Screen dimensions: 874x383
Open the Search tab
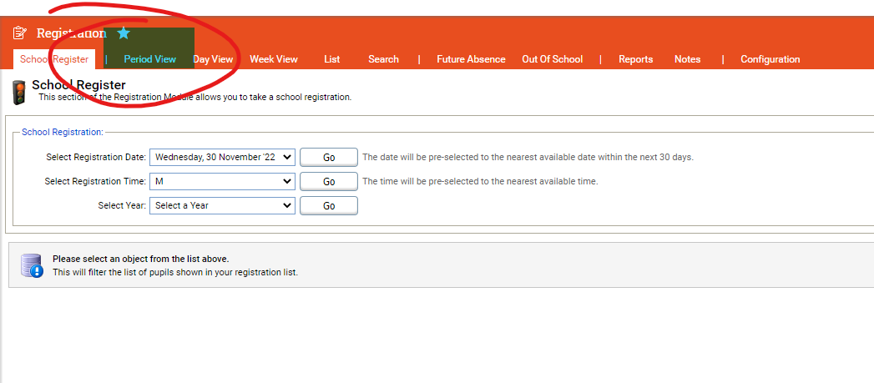click(x=383, y=59)
